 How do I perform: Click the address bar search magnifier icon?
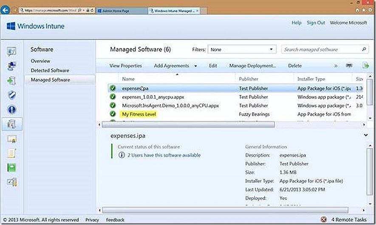click(x=80, y=10)
